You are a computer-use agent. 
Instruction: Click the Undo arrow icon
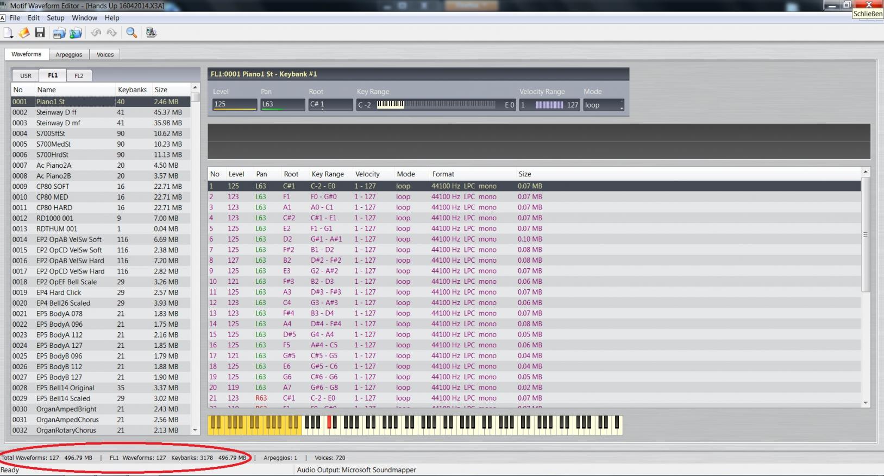[96, 33]
